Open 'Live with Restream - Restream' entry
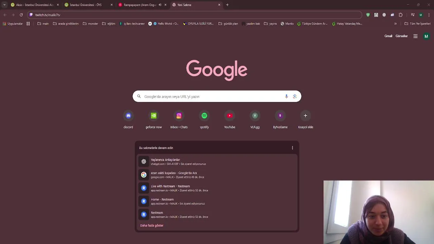434x244 pixels. tap(217, 188)
